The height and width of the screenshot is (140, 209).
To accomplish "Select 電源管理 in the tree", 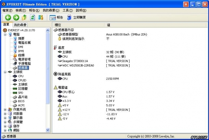I will pos(24,59).
